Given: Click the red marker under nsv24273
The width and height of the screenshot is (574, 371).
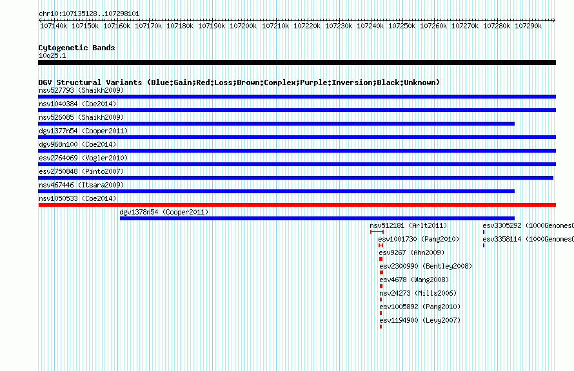Looking at the screenshot, I should pyautogui.click(x=381, y=300).
